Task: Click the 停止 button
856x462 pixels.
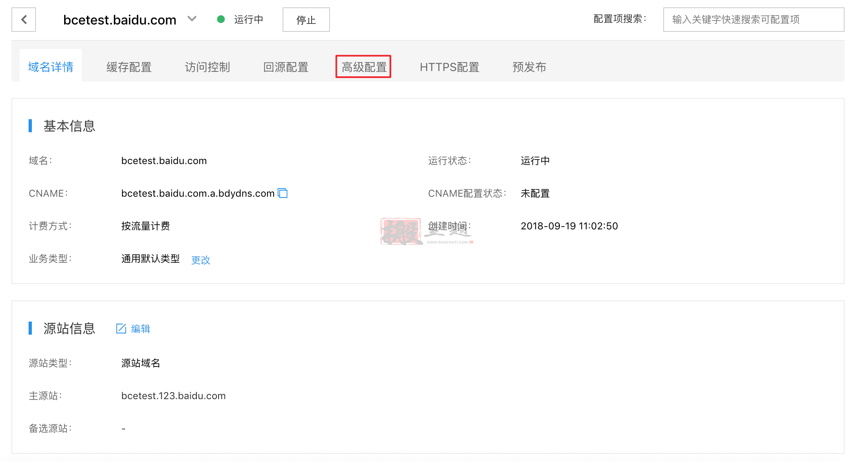Action: [306, 20]
